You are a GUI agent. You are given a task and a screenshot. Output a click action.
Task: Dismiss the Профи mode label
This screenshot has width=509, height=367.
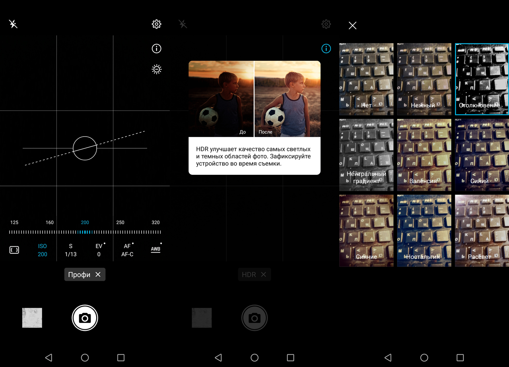[98, 274]
